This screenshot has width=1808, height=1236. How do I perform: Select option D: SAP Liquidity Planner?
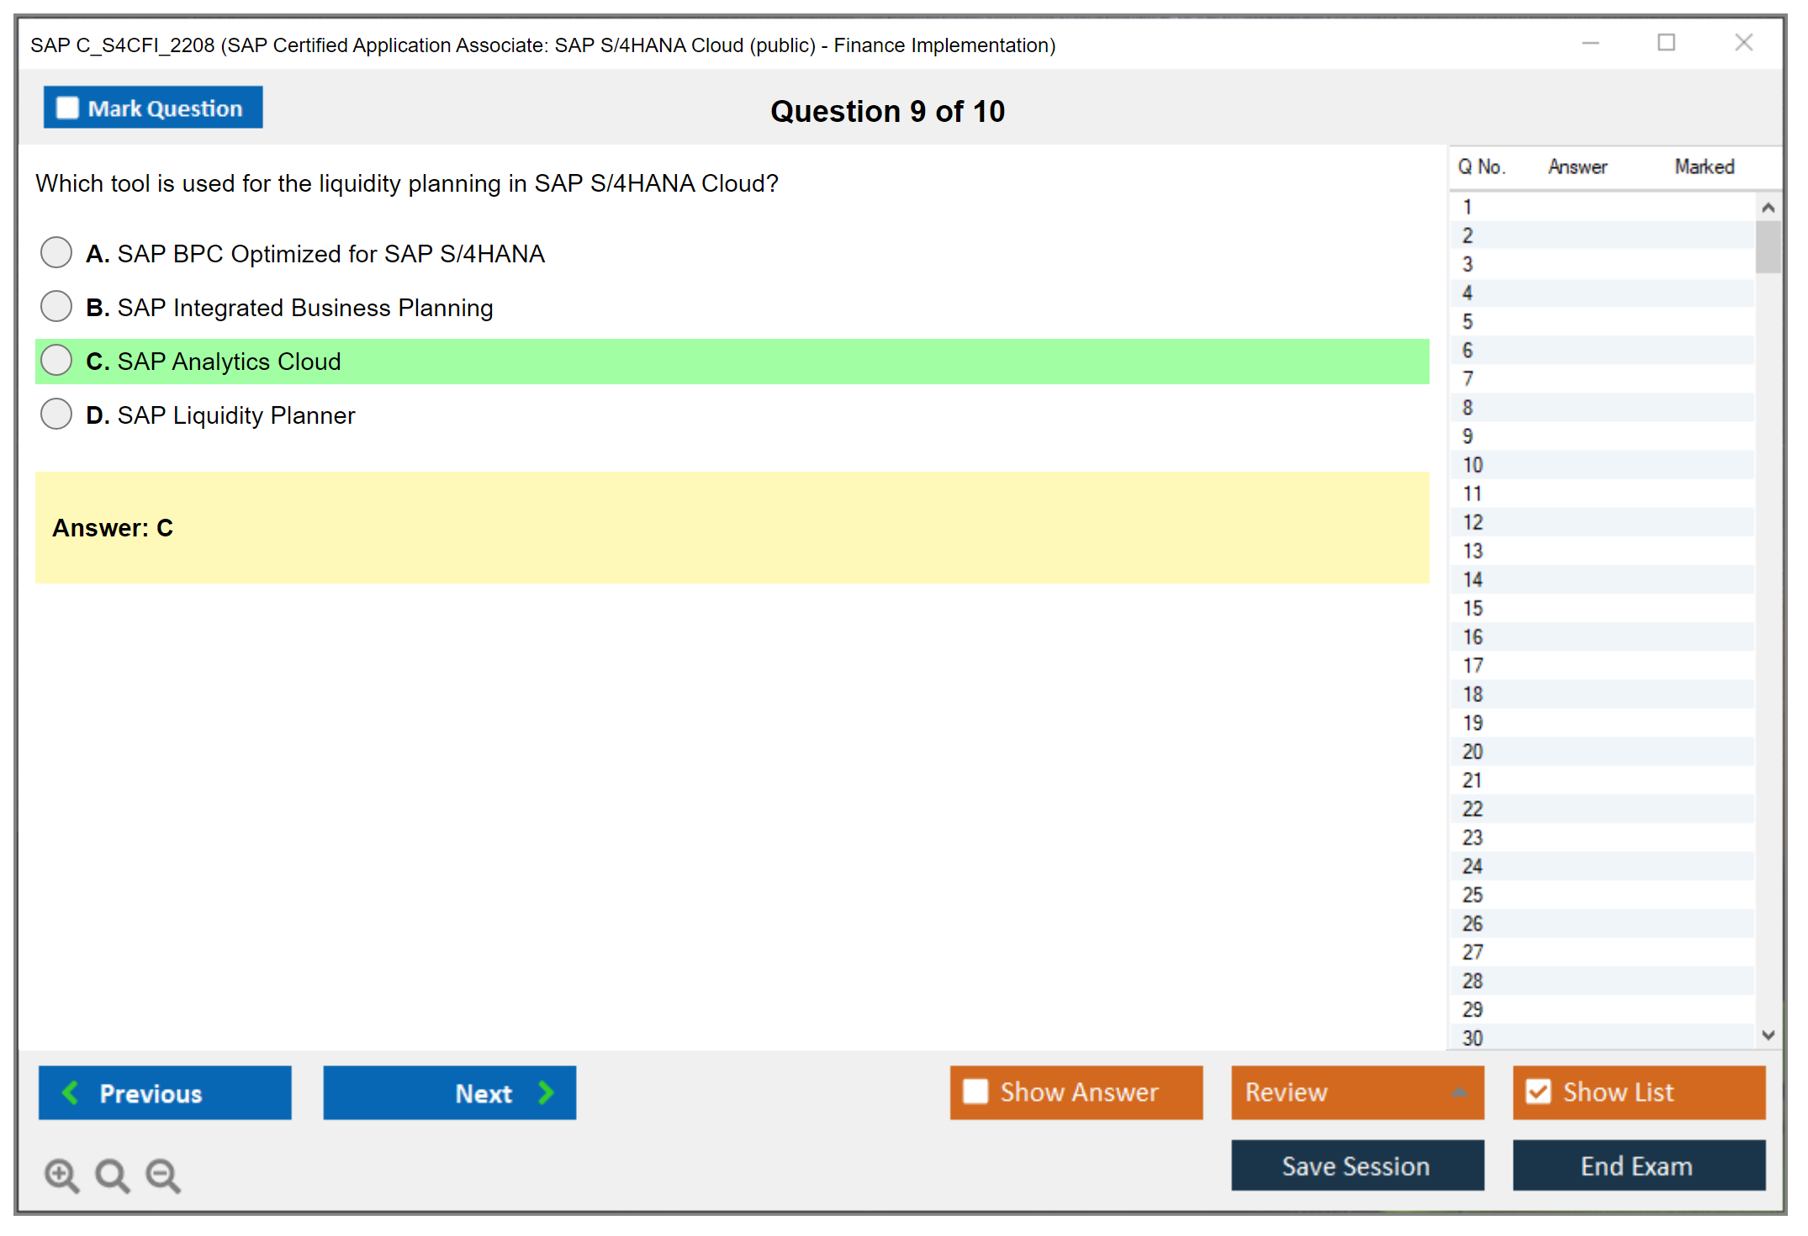[56, 414]
